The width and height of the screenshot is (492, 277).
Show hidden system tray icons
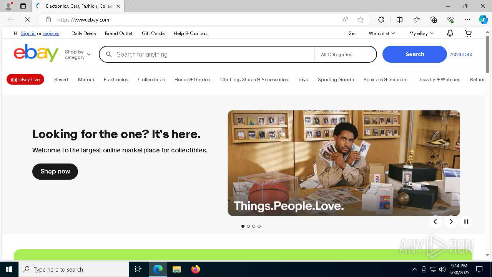click(x=414, y=269)
